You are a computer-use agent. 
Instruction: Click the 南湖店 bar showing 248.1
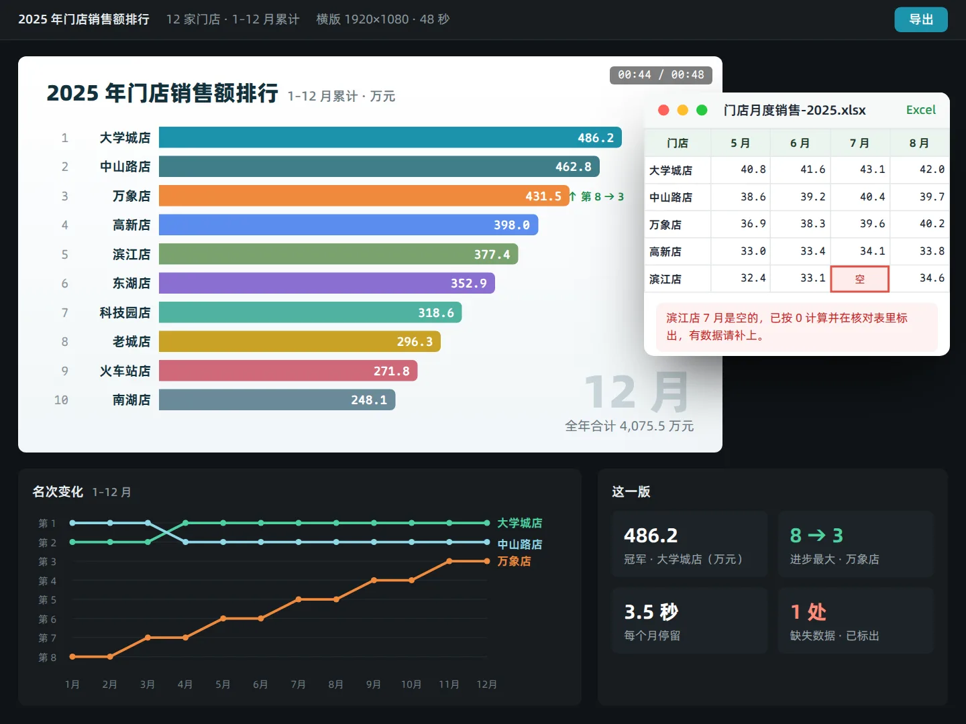click(277, 400)
